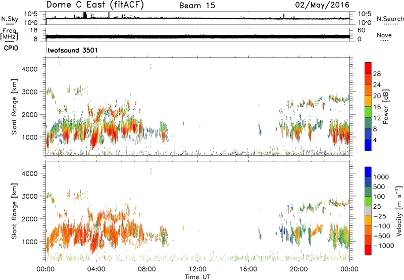Image resolution: width=404 pixels, height=280 pixels.
Task: Click the 'Freq. [MHz]' label
Action: [9, 34]
